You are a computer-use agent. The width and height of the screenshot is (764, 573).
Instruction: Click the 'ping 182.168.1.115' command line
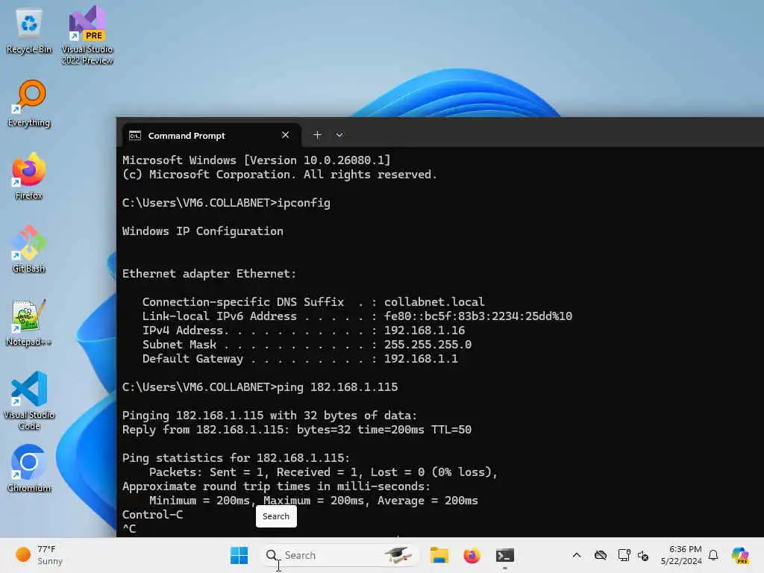[x=260, y=387]
